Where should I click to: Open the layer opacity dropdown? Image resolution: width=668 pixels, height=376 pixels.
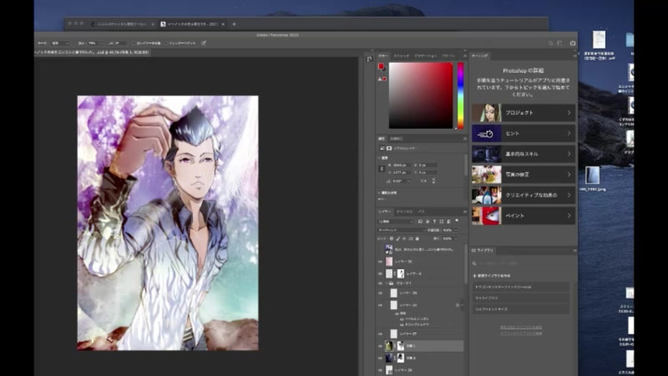[455, 230]
